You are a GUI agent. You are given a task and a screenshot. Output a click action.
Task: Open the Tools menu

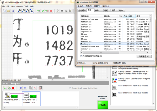26,6
